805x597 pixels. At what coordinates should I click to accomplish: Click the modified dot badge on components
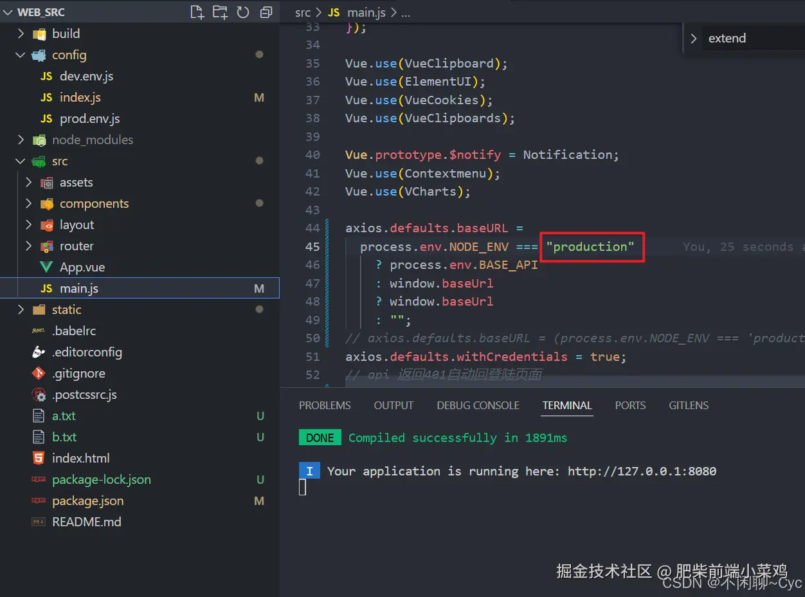[x=259, y=203]
